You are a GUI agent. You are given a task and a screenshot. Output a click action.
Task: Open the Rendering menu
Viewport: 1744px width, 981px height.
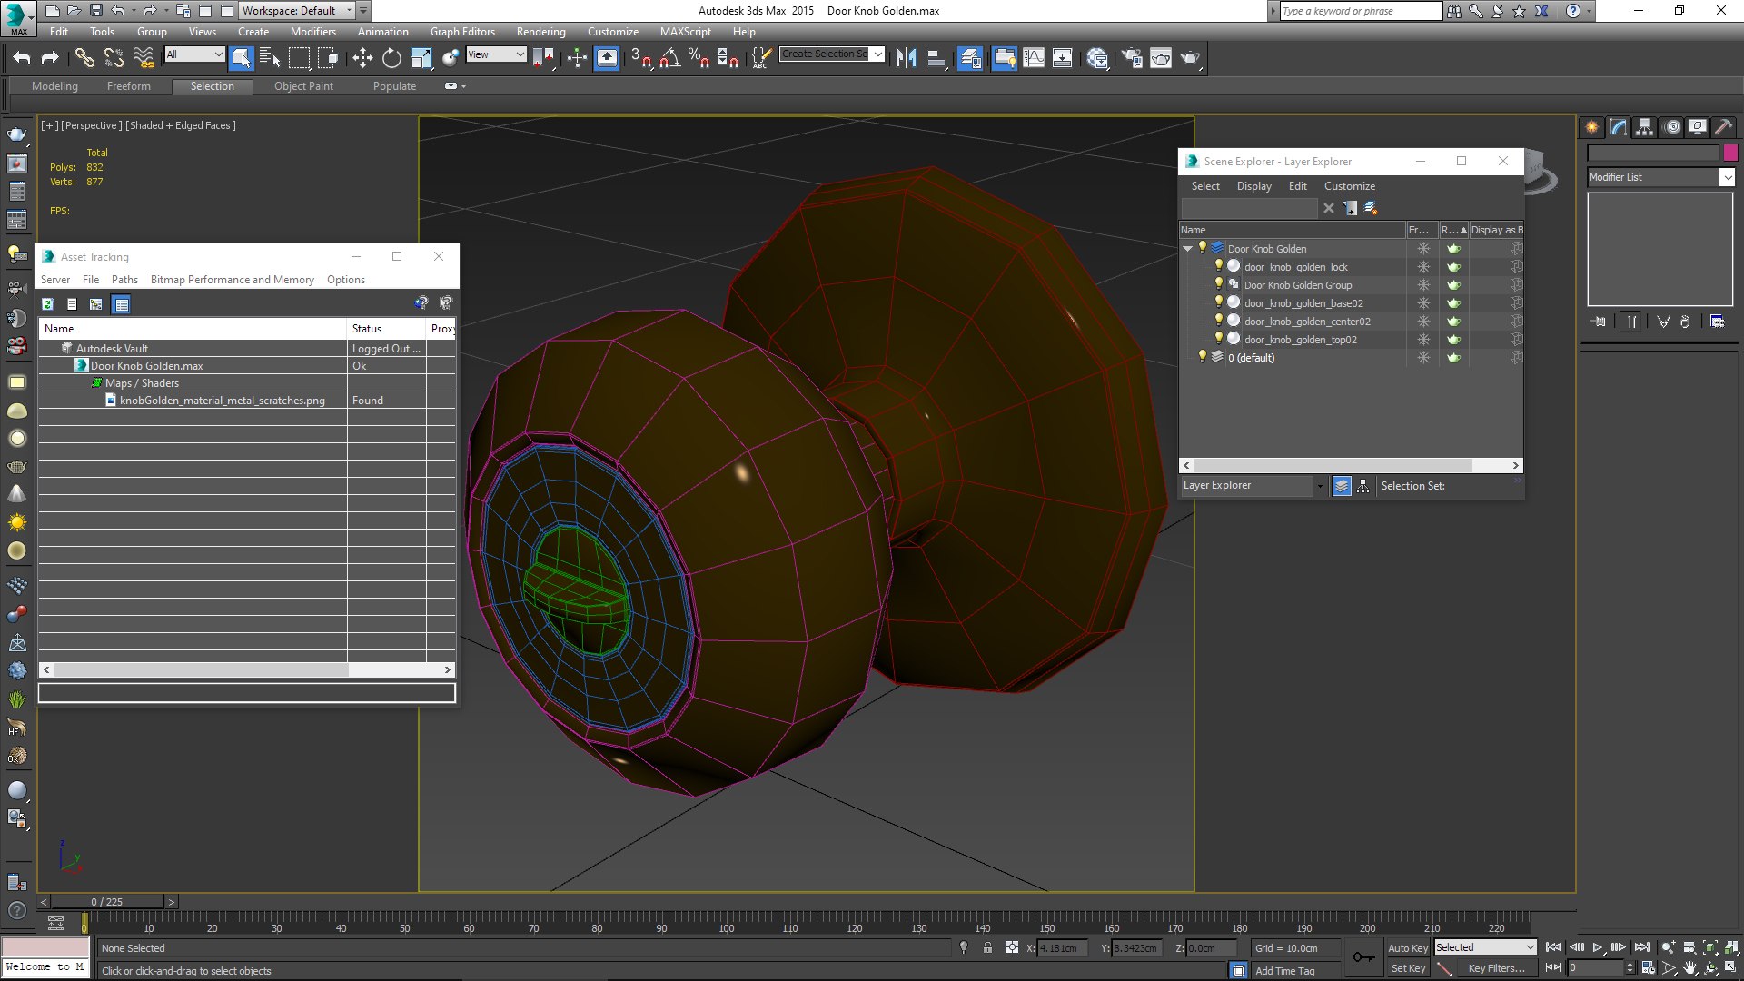(540, 32)
